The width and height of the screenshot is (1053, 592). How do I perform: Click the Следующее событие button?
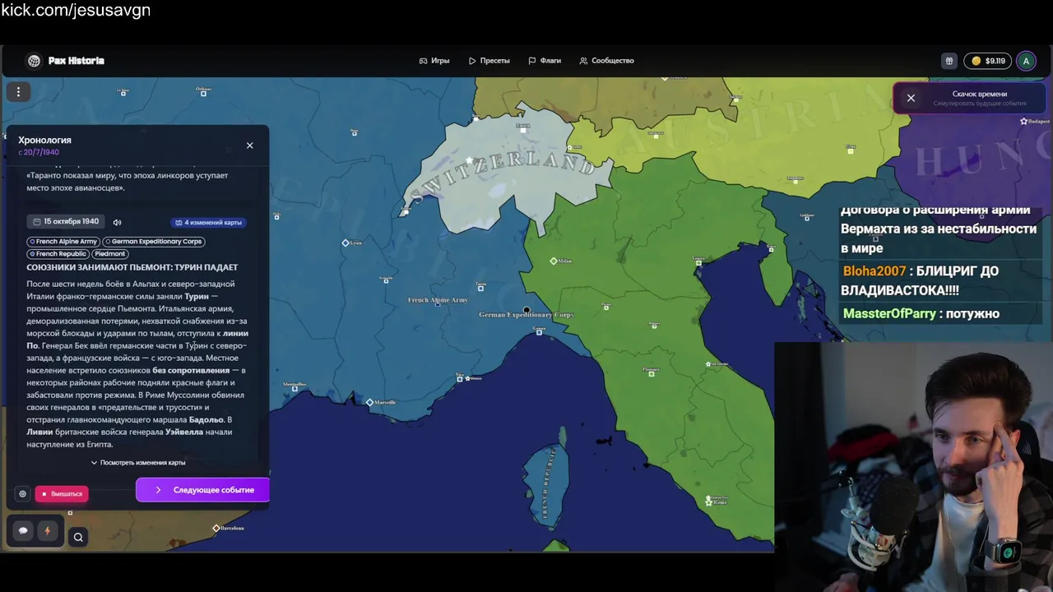202,490
